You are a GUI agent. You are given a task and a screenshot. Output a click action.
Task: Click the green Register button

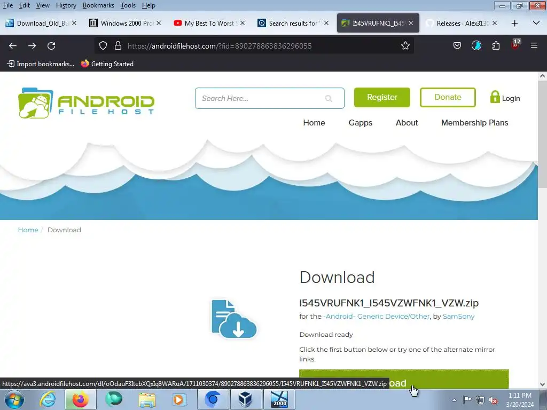382,97
